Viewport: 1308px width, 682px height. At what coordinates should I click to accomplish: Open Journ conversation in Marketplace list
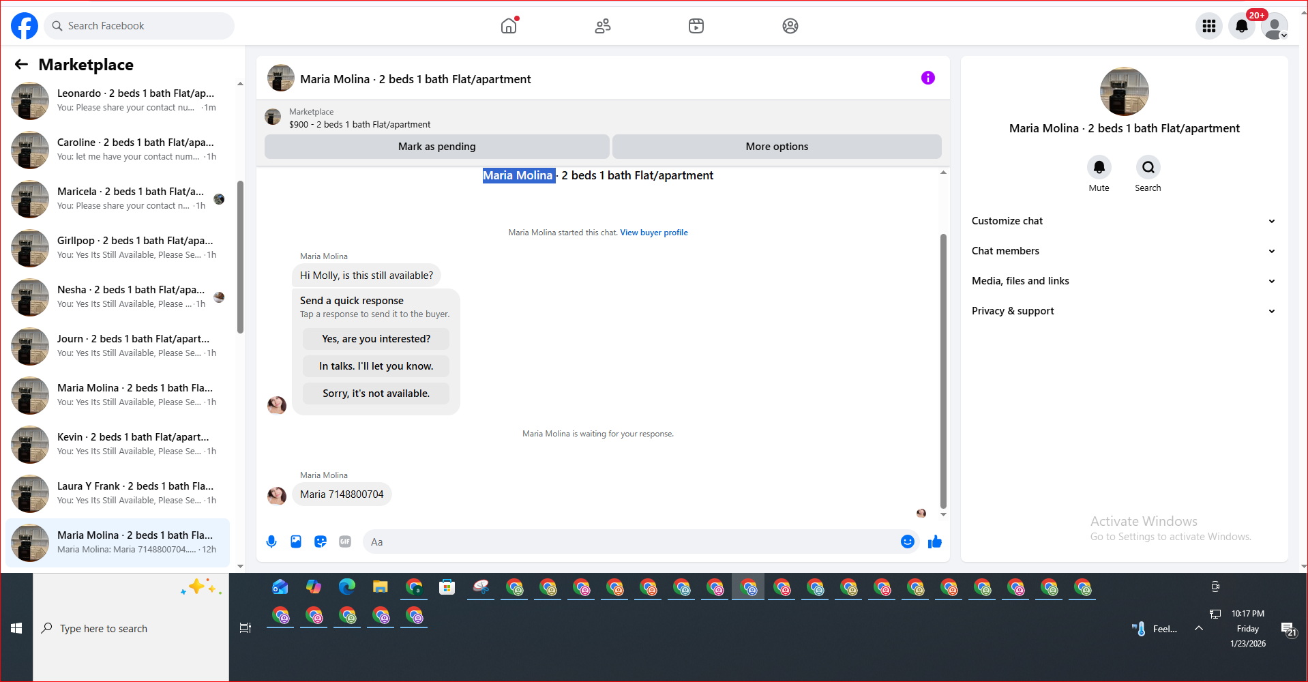(117, 346)
